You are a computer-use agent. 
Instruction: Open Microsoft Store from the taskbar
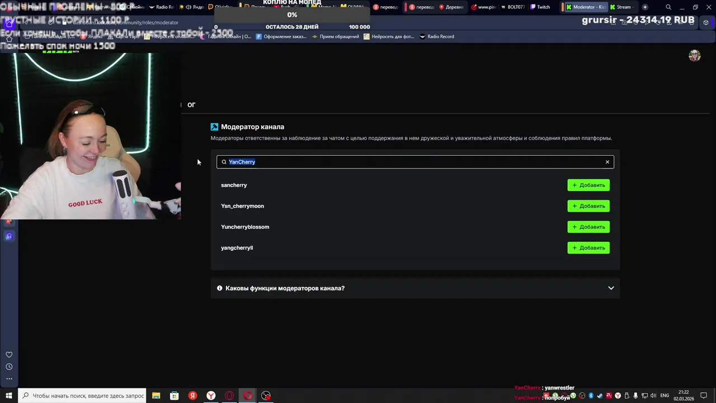tap(175, 396)
